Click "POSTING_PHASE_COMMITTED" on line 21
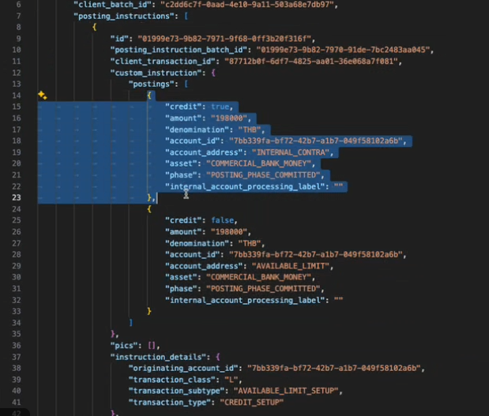489x416 pixels. [263, 175]
